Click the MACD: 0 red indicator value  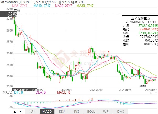click(64, 92)
